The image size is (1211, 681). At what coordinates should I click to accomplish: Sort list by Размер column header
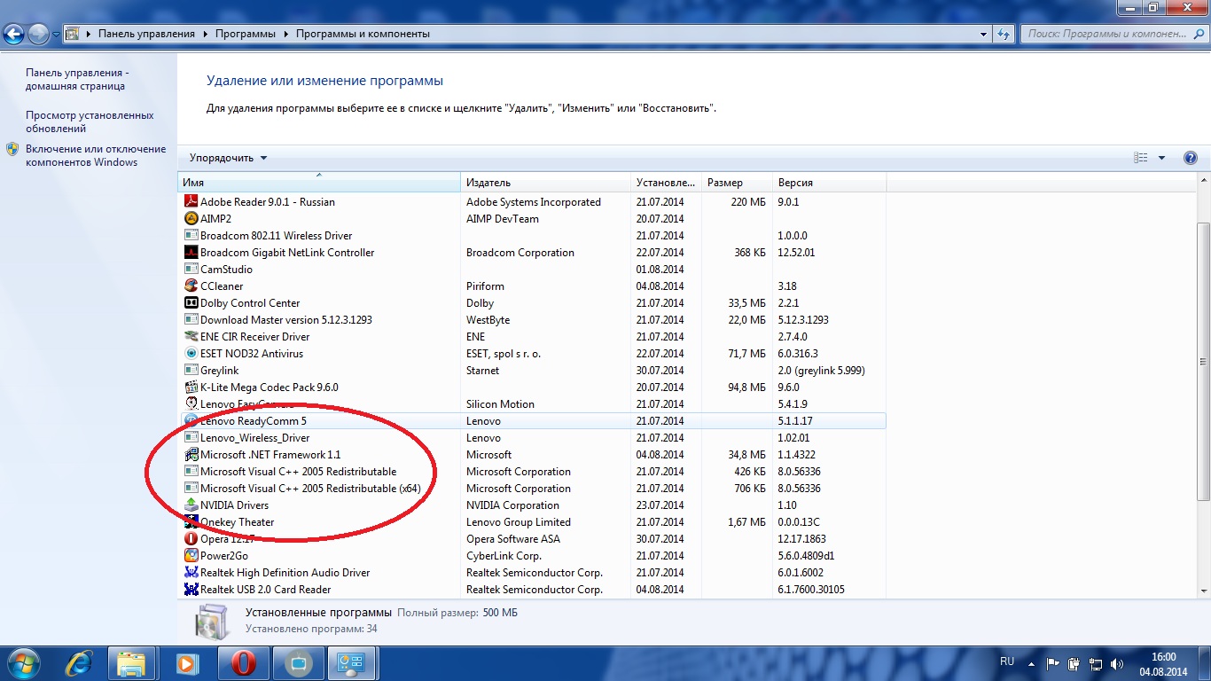pyautogui.click(x=724, y=183)
